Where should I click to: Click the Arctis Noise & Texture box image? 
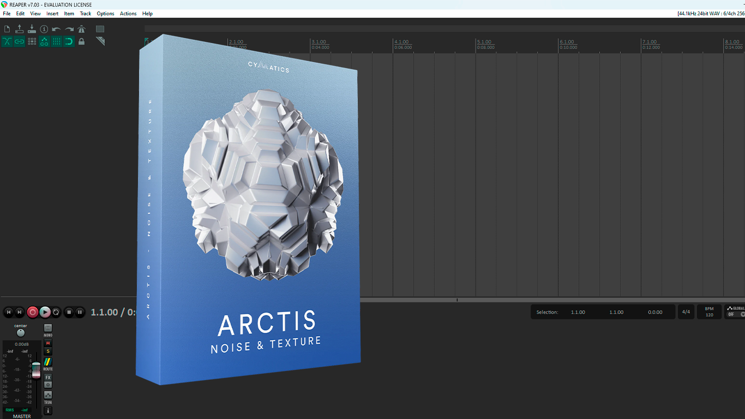pos(248,210)
